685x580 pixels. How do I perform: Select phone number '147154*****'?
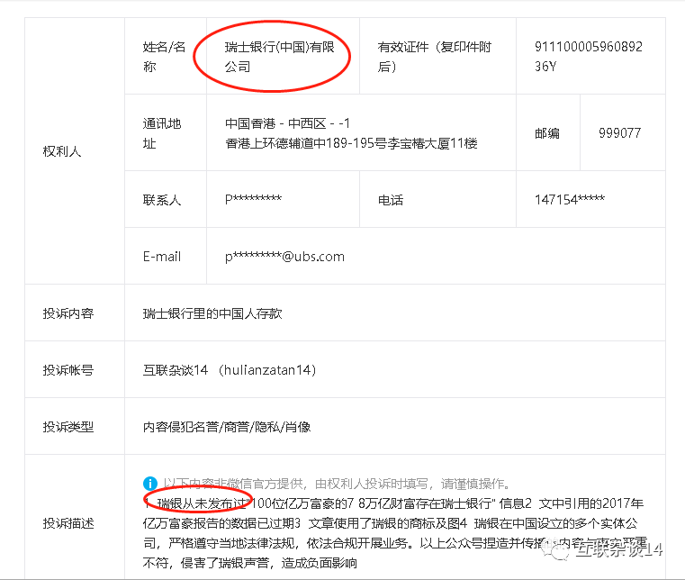point(570,199)
